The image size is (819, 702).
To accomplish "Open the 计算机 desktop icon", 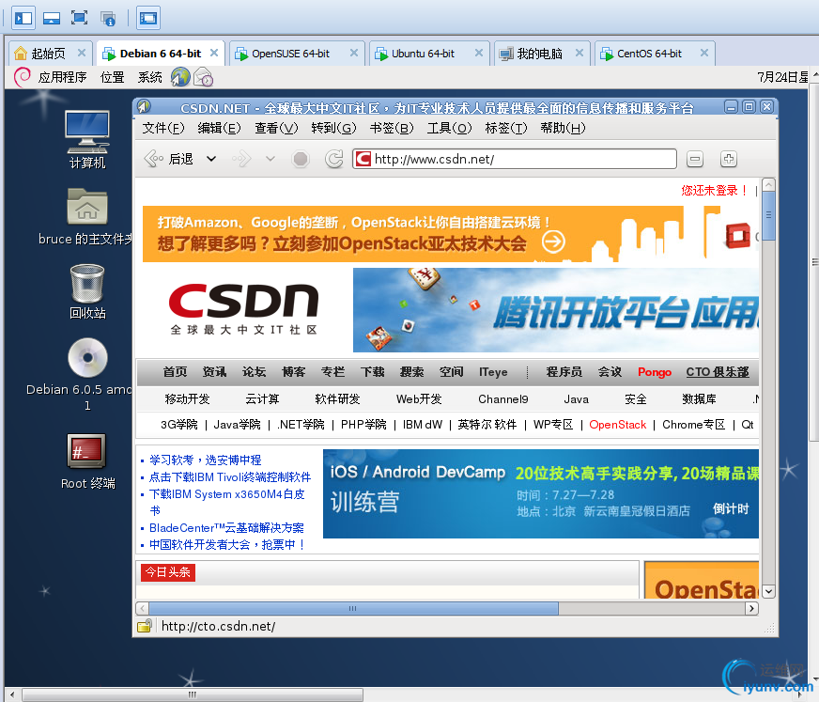I will 87,140.
